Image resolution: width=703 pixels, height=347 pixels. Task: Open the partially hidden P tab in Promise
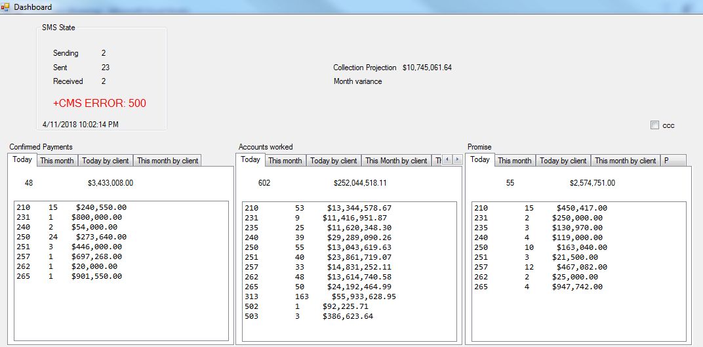pyautogui.click(x=672, y=161)
